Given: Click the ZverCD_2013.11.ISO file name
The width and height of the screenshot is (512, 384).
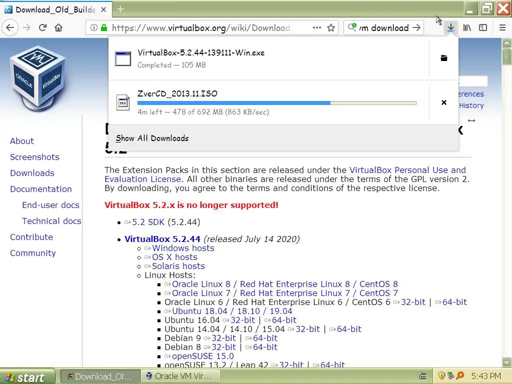Looking at the screenshot, I should (x=177, y=93).
